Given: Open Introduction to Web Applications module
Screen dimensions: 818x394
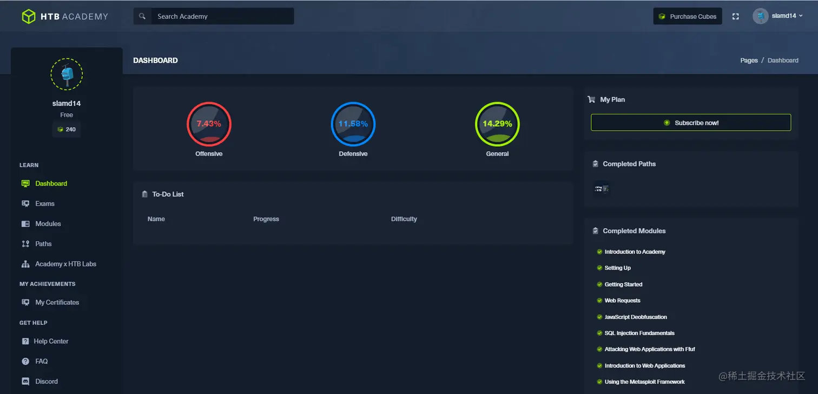Looking at the screenshot, I should pos(645,365).
